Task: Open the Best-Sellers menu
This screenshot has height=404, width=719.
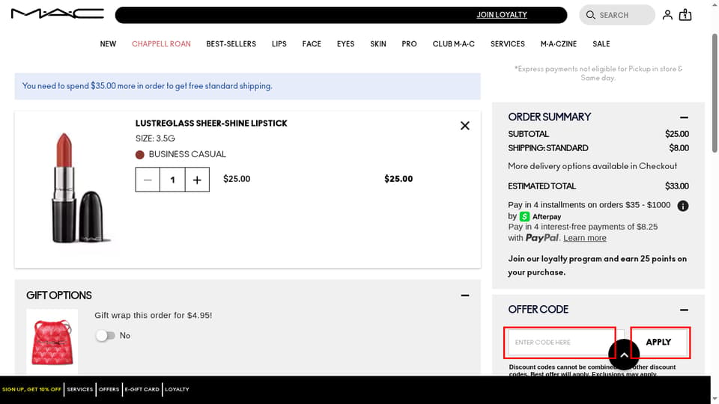Action: pyautogui.click(x=231, y=44)
